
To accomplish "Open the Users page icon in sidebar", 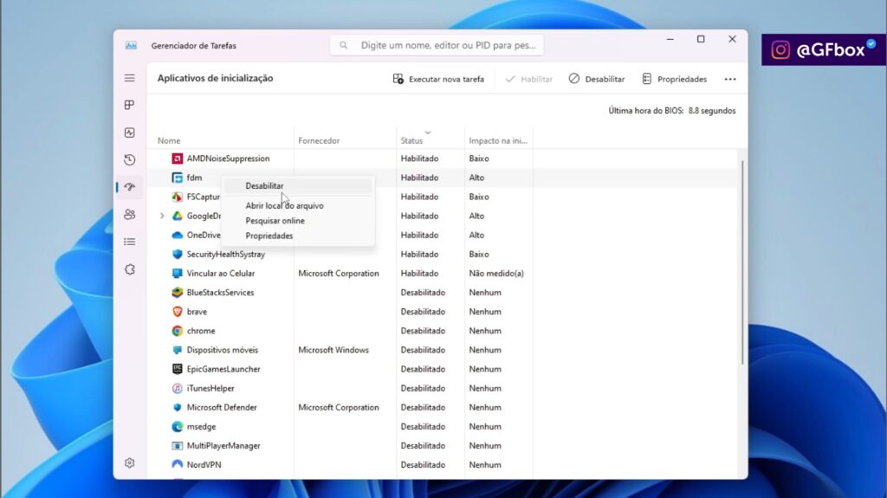I will tap(130, 215).
